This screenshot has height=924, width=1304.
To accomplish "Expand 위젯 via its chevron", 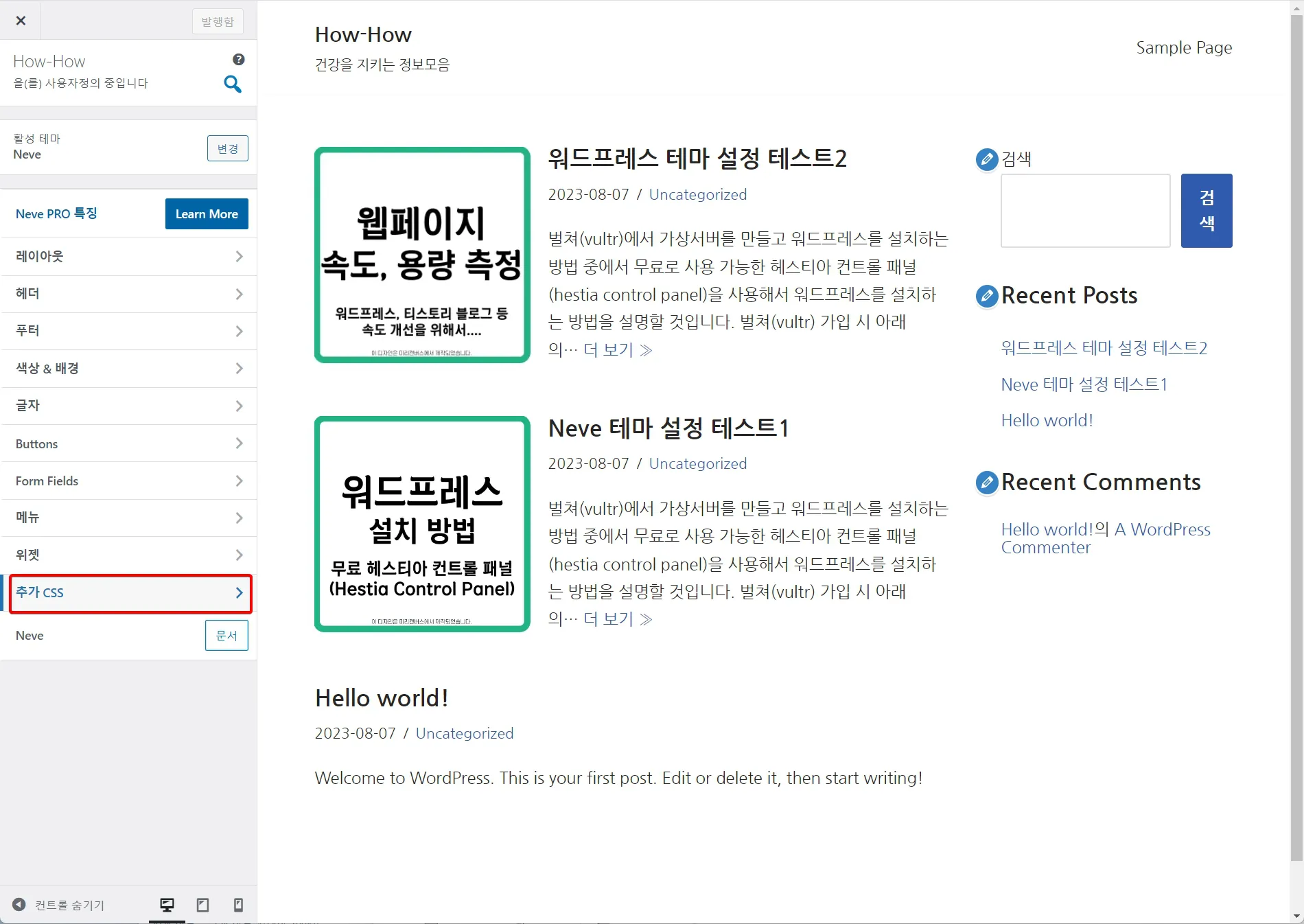I will pyautogui.click(x=239, y=555).
